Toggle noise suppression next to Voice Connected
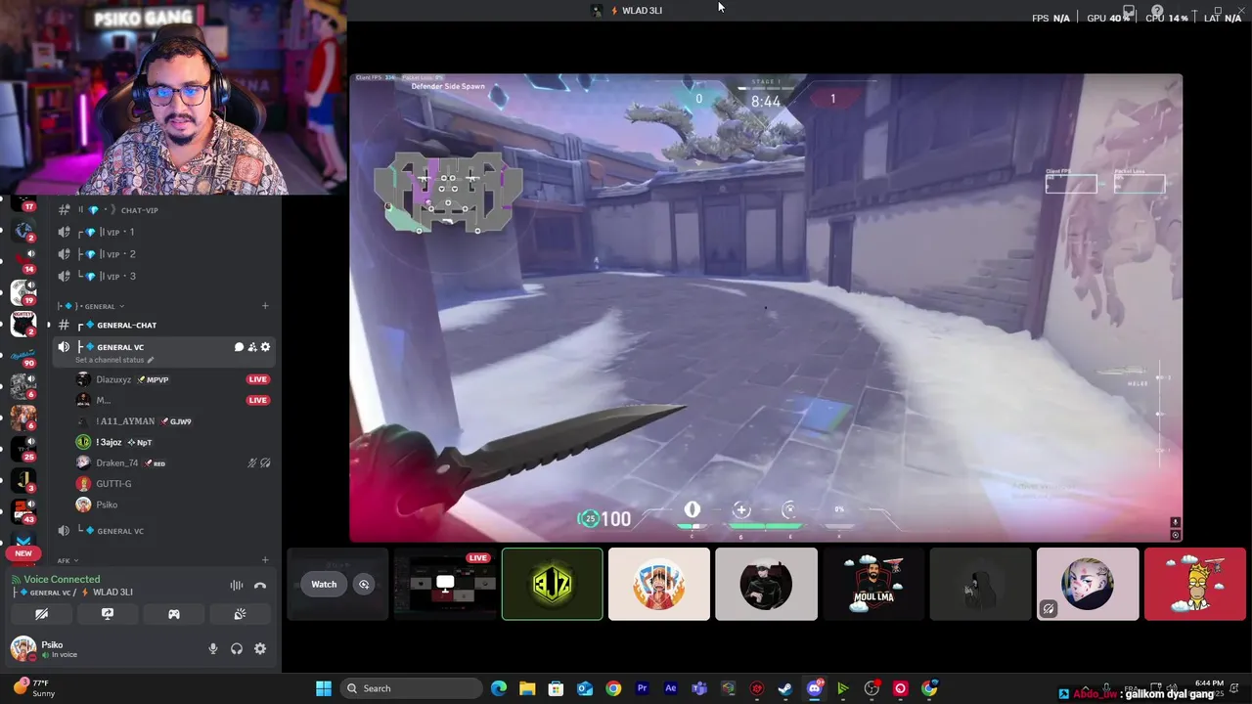The height and width of the screenshot is (704, 1252). [x=237, y=586]
